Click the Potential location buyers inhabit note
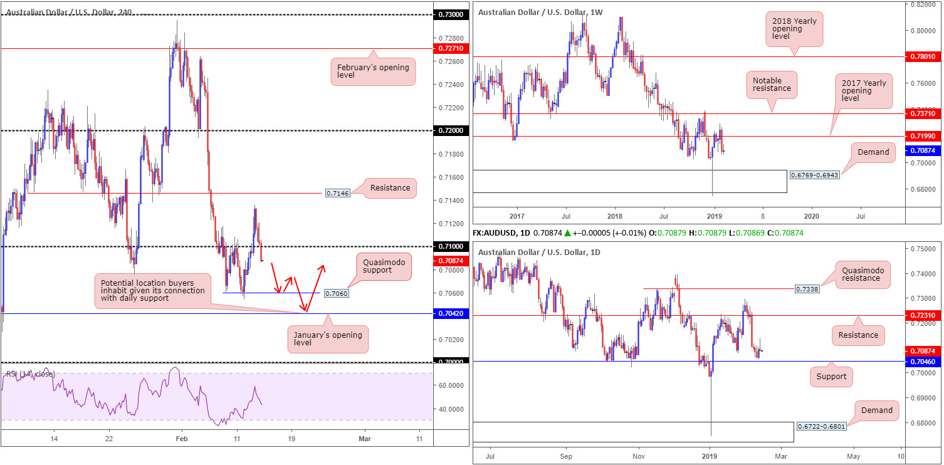The width and height of the screenshot is (944, 465). pos(151,290)
